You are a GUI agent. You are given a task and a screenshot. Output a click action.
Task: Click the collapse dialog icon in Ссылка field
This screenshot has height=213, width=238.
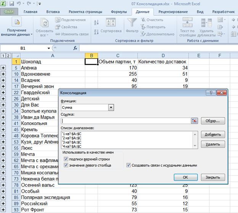[x=195, y=121]
